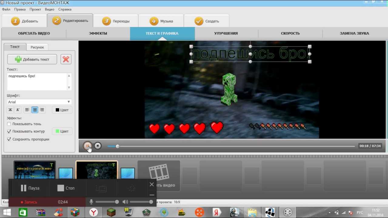Open the WinRAR taskbar icon
The height and width of the screenshot is (218, 388).
[x=41, y=212]
